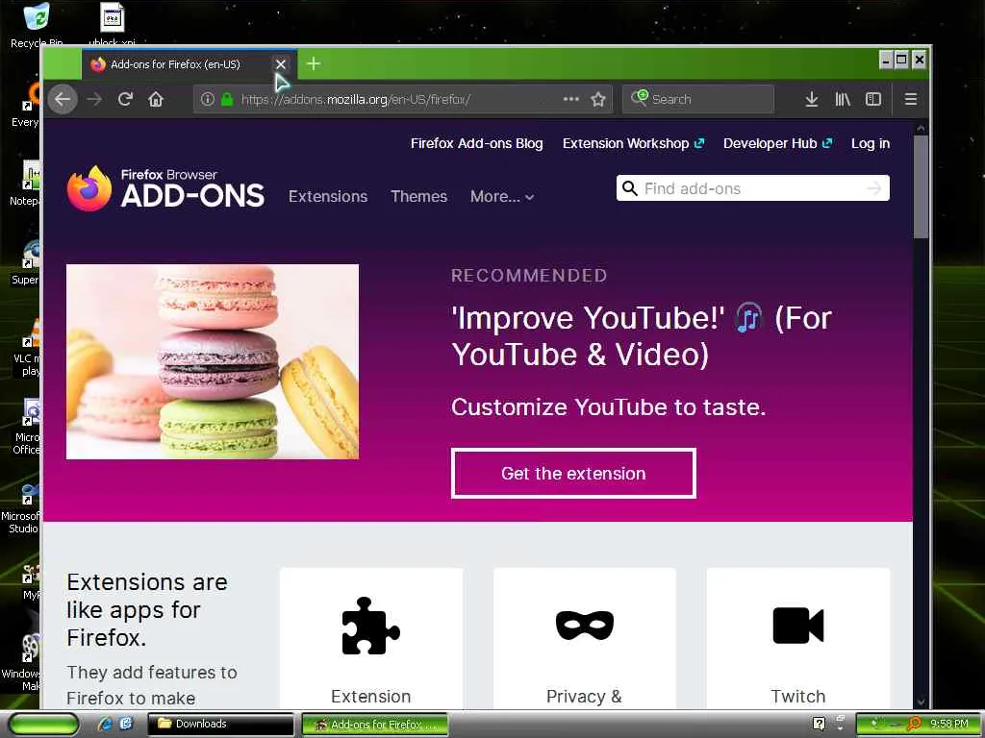
Task: Click the Firefox Browser ADD-ONS logo
Action: [165, 188]
